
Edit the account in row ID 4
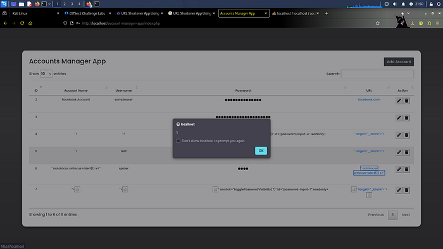(x=399, y=135)
